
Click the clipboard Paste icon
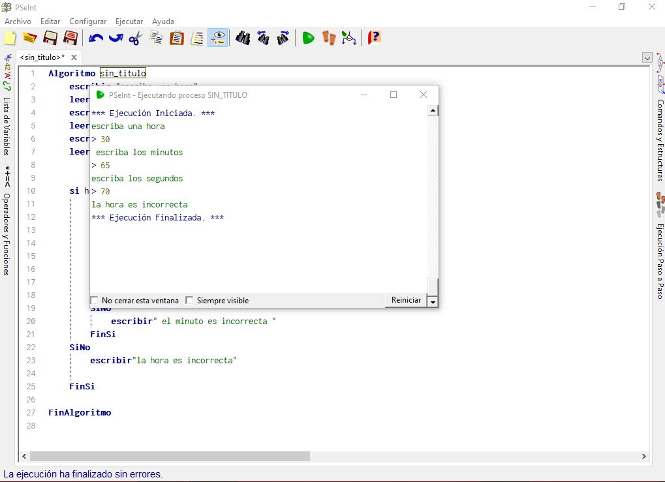(x=176, y=38)
